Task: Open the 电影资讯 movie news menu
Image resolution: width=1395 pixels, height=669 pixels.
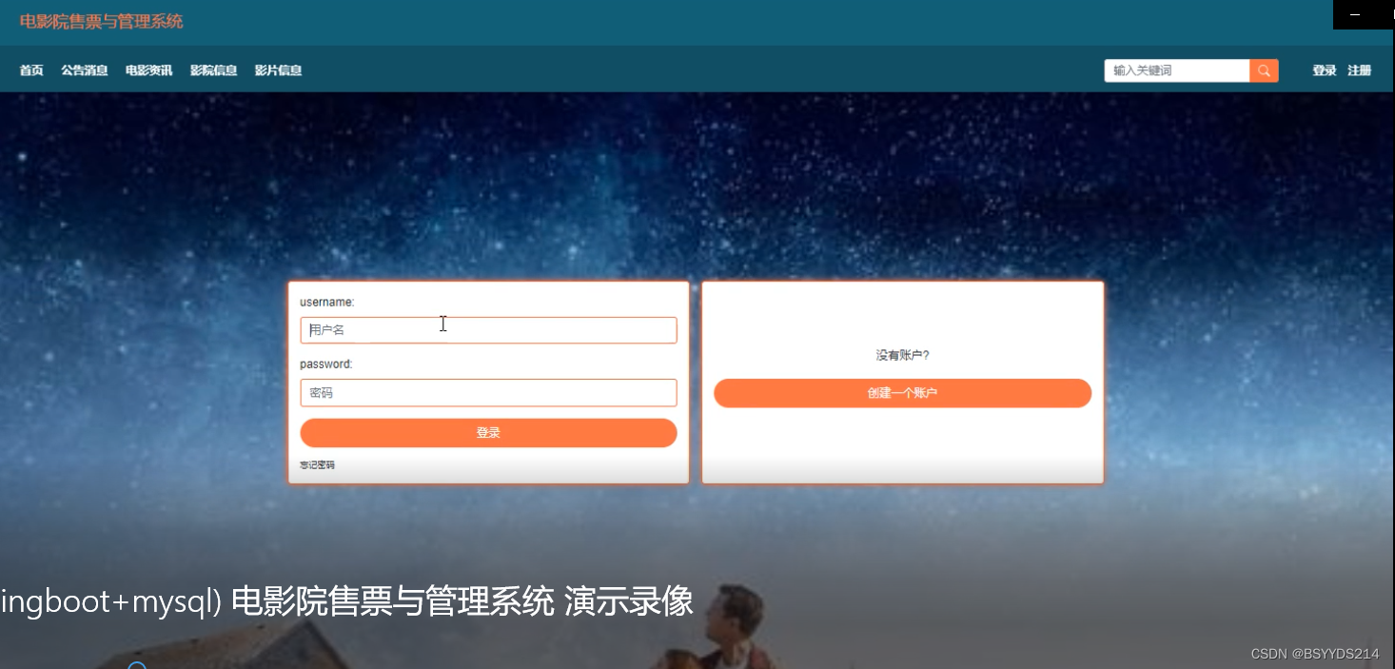Action: tap(148, 70)
